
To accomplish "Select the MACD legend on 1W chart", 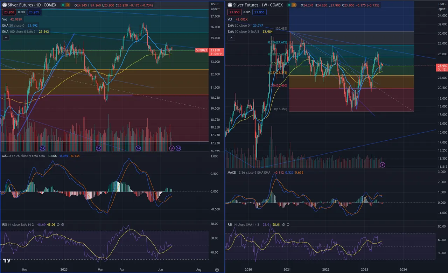I will pyautogui.click(x=249, y=173).
